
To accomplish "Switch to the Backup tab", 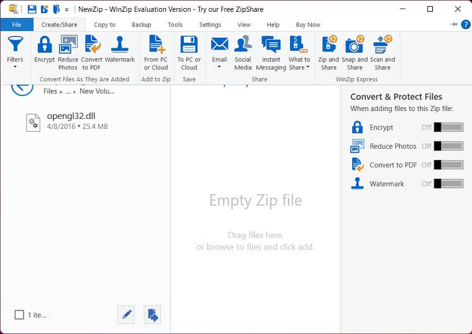I will pos(142,25).
